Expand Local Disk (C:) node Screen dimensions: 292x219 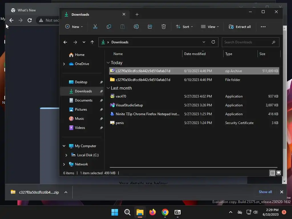[66, 155]
